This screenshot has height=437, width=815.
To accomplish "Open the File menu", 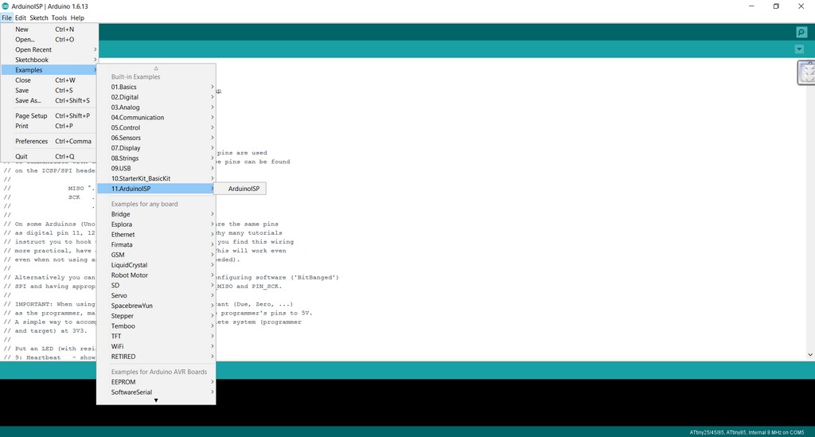I will click(6, 18).
